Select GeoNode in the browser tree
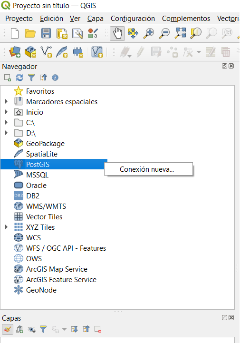This screenshot has height=343, width=240. (x=41, y=290)
